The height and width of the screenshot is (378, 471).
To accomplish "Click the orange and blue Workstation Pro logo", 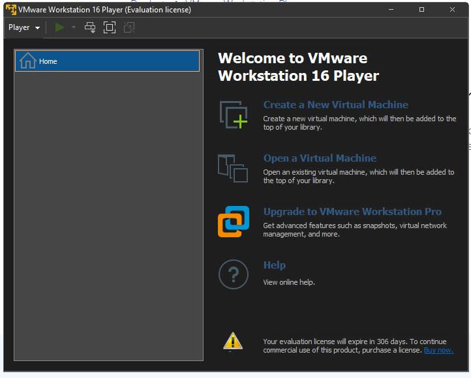I will [x=234, y=222].
